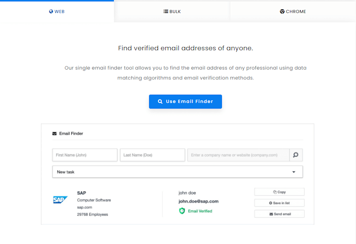356x244 pixels.
Task: Switch to the CHROME tab
Action: click(x=293, y=11)
